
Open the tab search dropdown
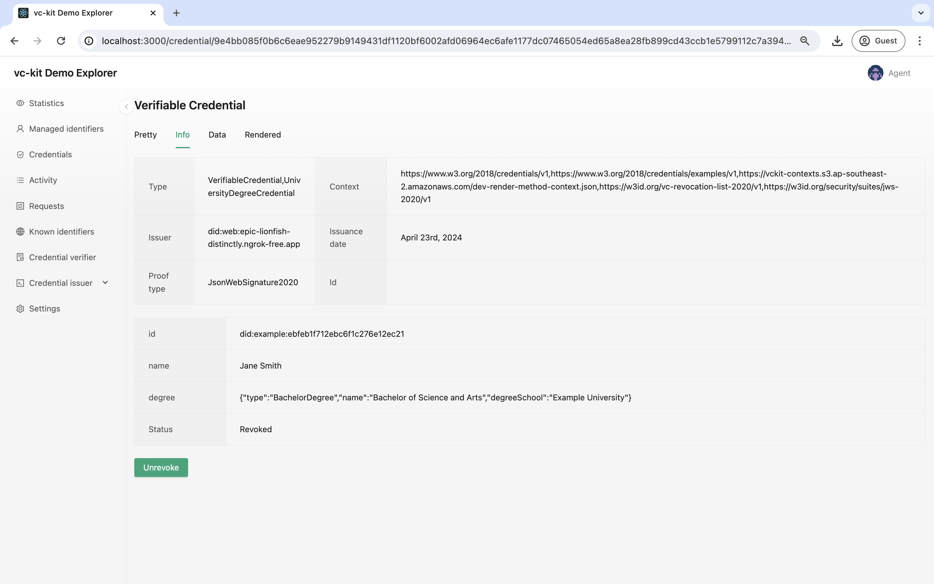(921, 13)
